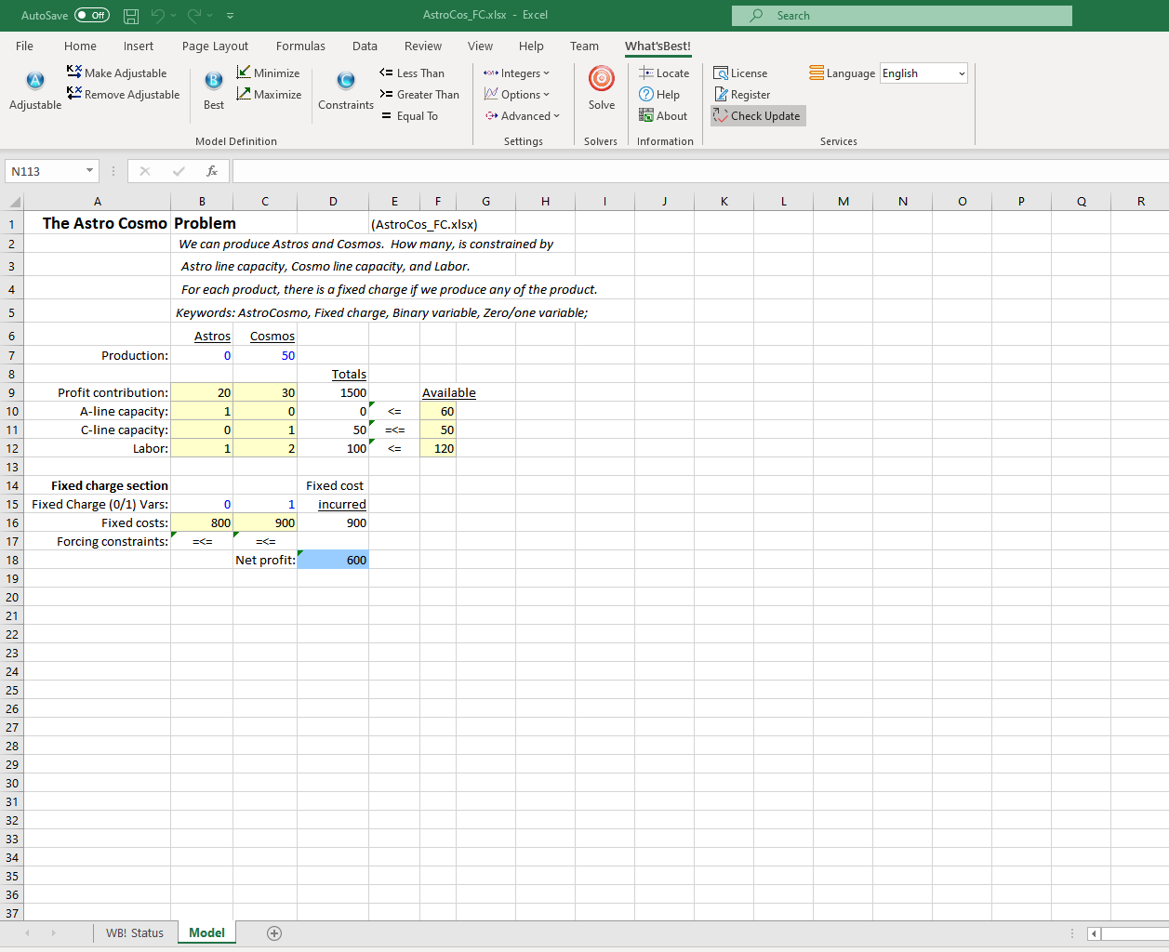Toggle the AutoSave switch

[91, 15]
